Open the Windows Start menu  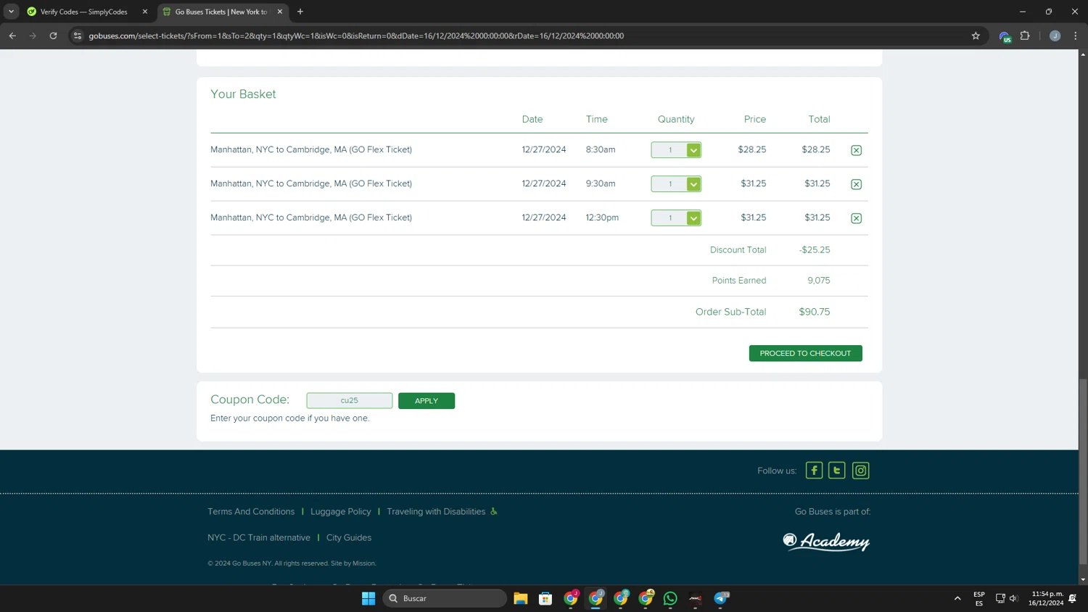tap(368, 598)
